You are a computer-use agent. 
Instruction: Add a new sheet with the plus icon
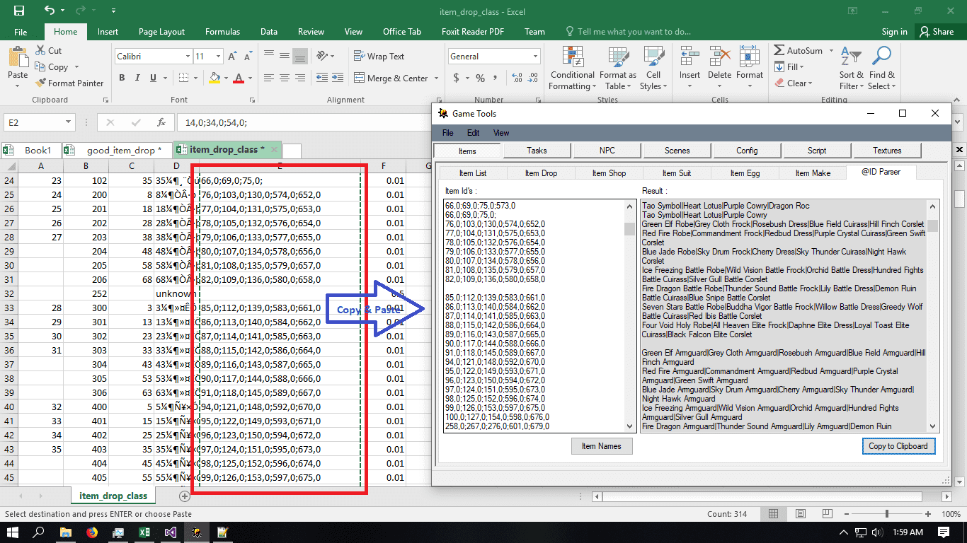(x=184, y=496)
